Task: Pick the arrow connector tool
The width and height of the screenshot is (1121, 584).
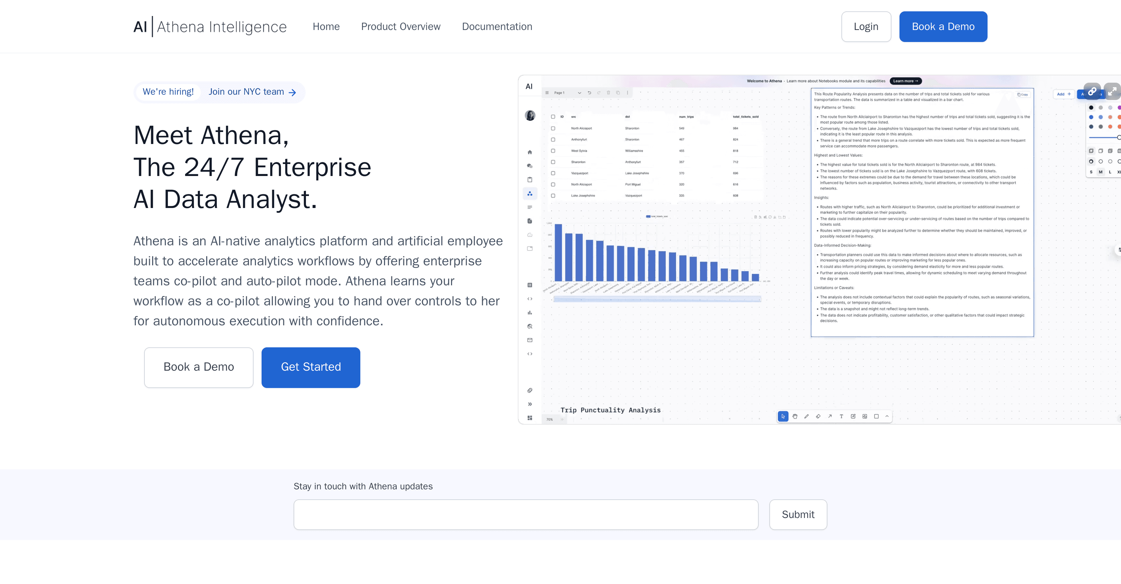Action: pyautogui.click(x=831, y=416)
